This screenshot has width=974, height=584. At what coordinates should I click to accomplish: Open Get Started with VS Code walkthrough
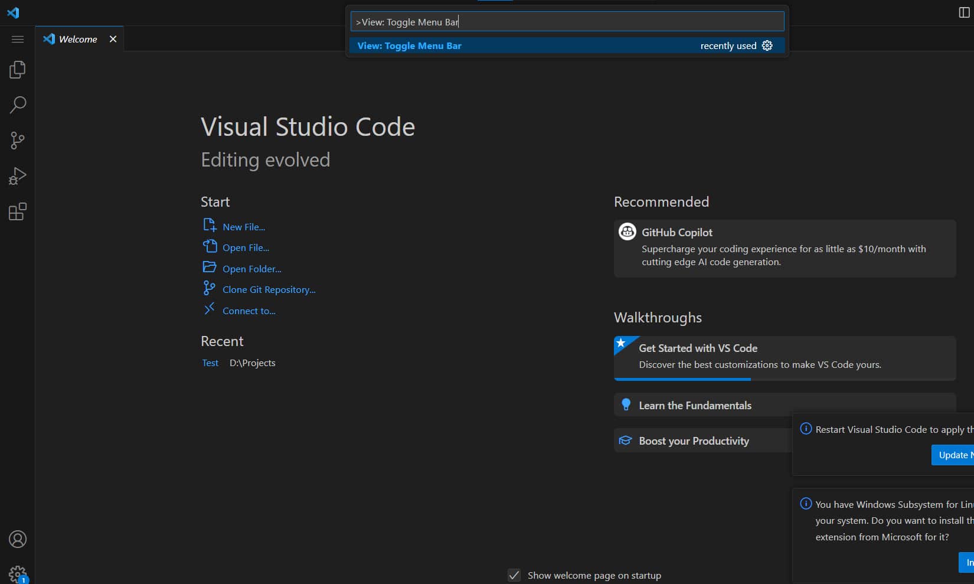785,358
